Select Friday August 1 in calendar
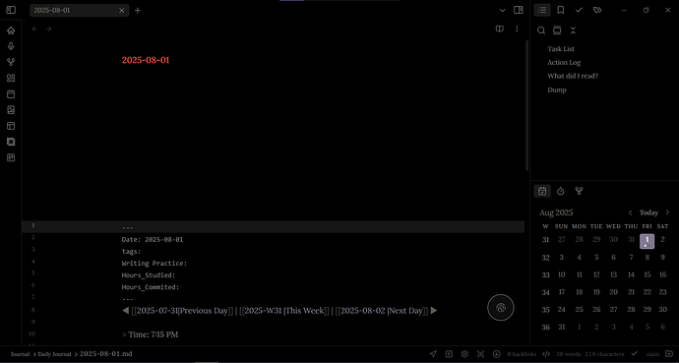This screenshot has height=363, width=679. [x=647, y=241]
